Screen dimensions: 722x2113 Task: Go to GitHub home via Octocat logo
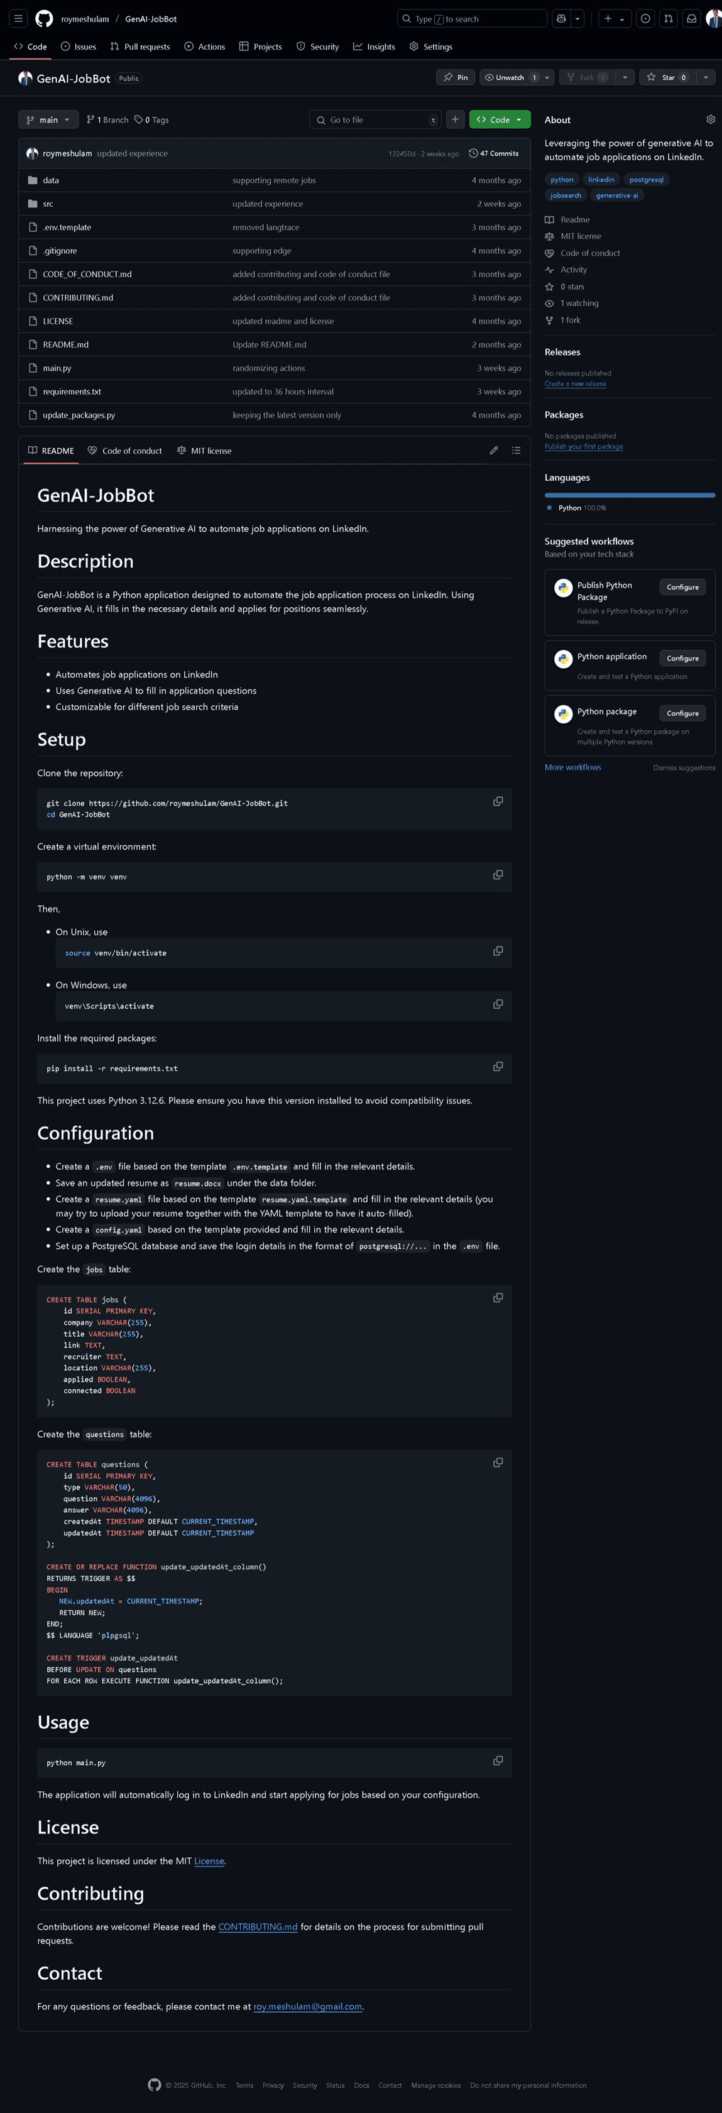coord(45,18)
